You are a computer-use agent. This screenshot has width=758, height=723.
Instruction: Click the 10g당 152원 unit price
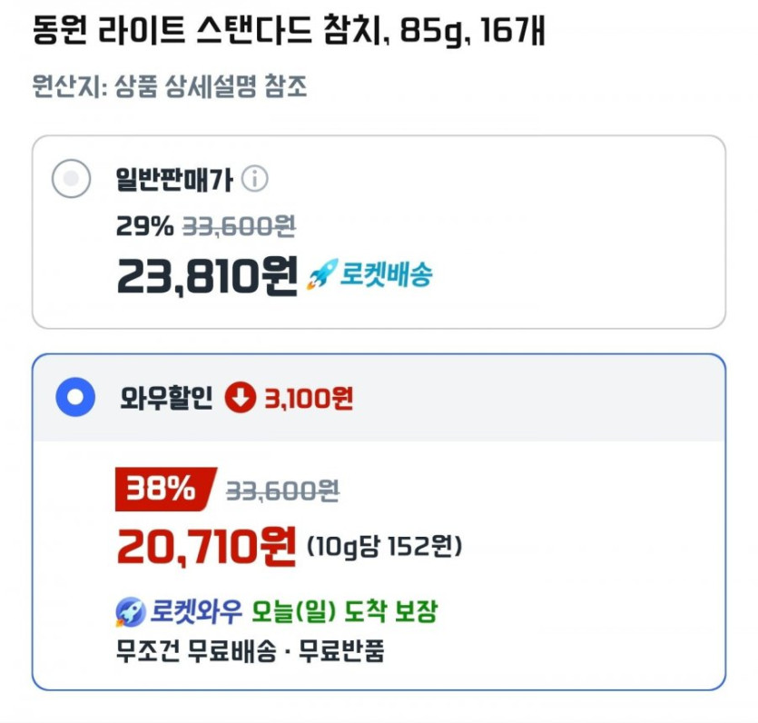pos(385,547)
